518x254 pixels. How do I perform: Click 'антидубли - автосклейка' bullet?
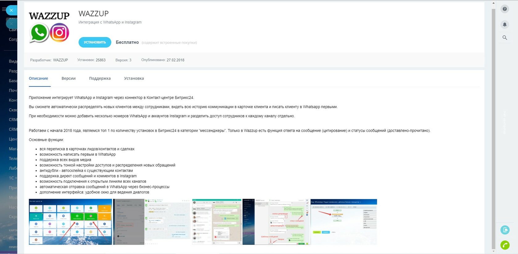coord(86,171)
